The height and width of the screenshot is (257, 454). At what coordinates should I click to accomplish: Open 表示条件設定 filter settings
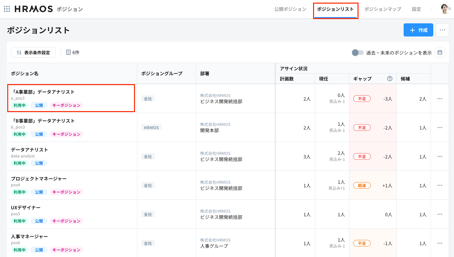pos(33,52)
